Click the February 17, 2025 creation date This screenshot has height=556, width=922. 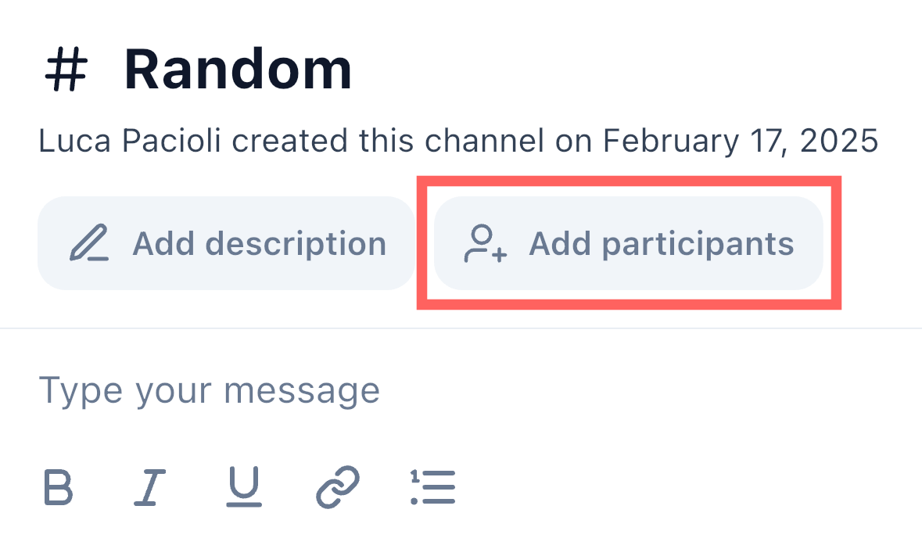point(740,142)
